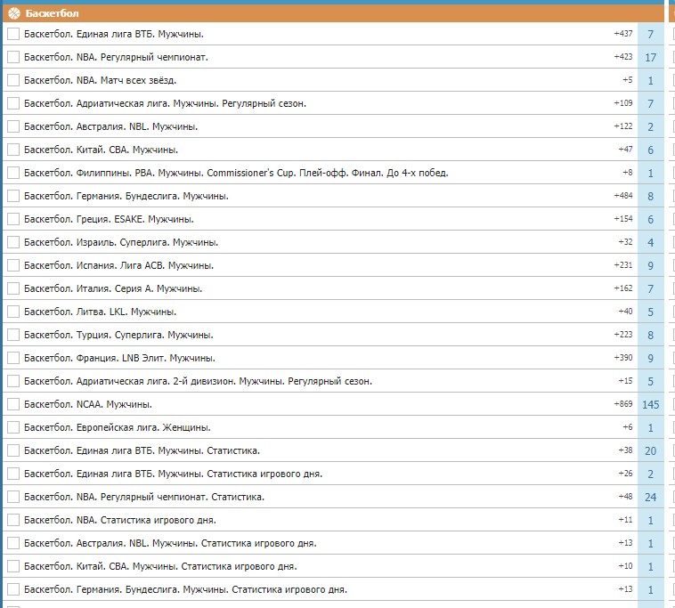Tick checkbox for Европейская лига. Женщины.
Screen dimensions: 675x608
[13, 427]
